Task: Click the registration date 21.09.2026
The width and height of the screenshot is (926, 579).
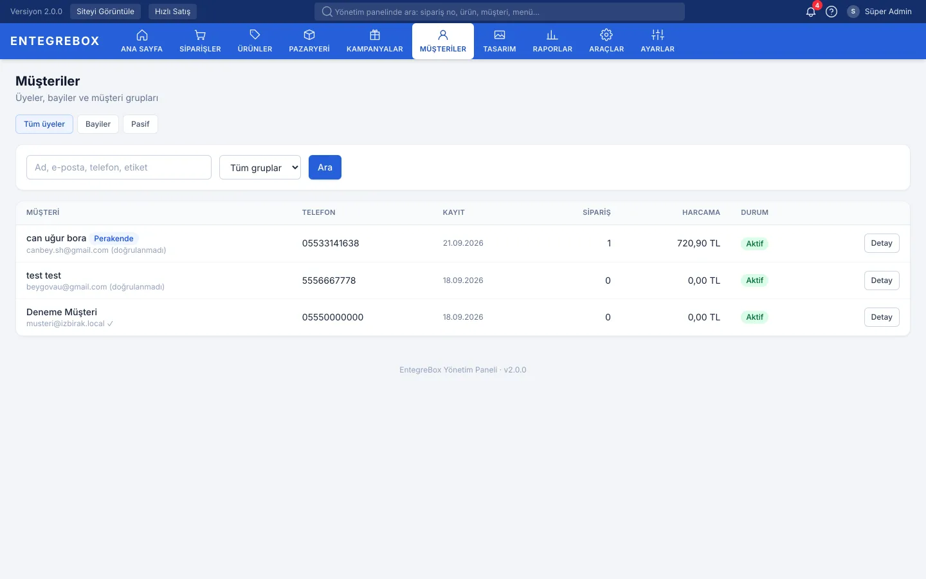Action: point(463,243)
